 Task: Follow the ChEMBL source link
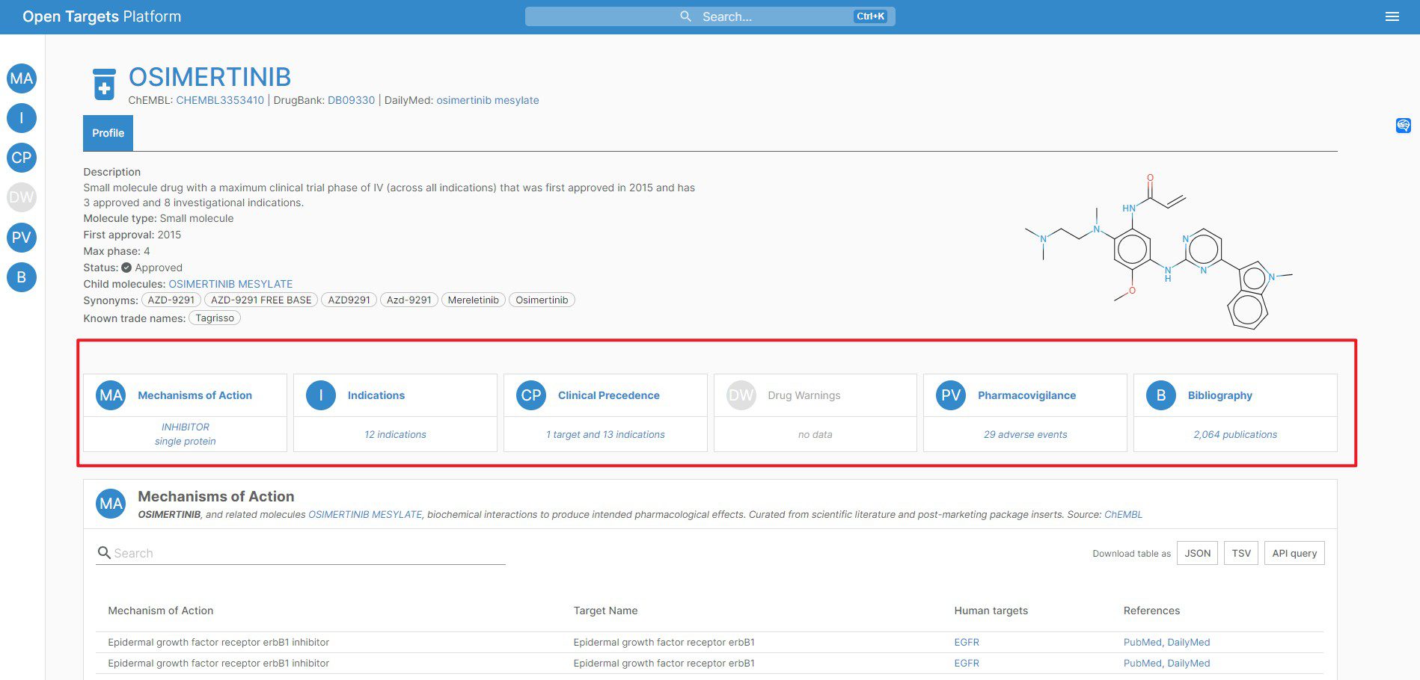click(x=1123, y=514)
